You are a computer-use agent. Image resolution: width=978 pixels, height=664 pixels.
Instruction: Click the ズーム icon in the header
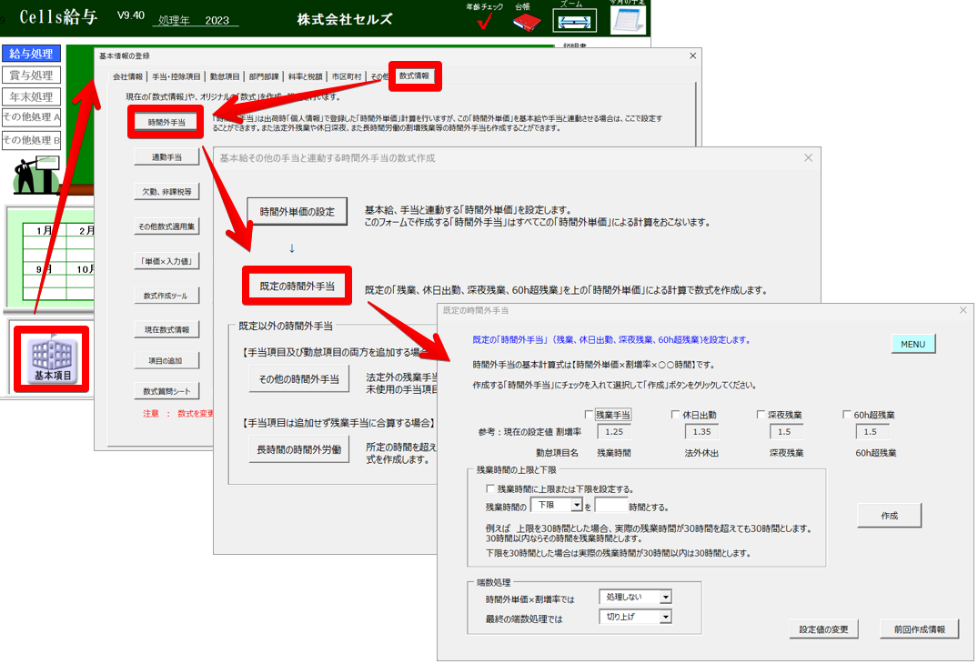[574, 21]
